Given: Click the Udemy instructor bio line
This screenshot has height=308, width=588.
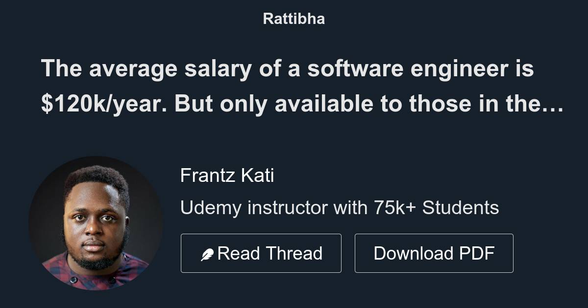Looking at the screenshot, I should (x=340, y=207).
